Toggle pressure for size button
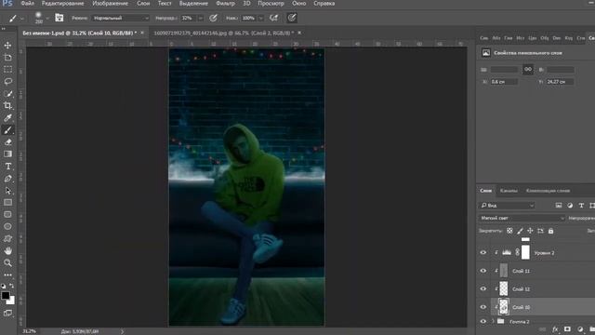This screenshot has width=595, height=335. (x=292, y=18)
